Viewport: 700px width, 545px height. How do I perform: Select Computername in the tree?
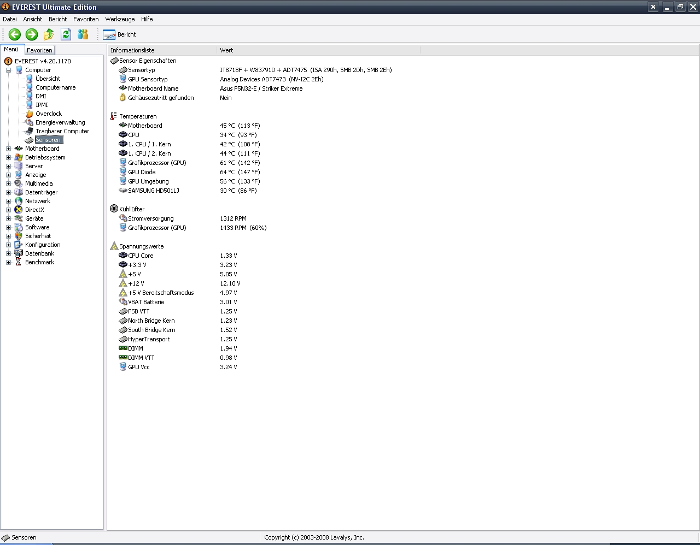point(56,87)
